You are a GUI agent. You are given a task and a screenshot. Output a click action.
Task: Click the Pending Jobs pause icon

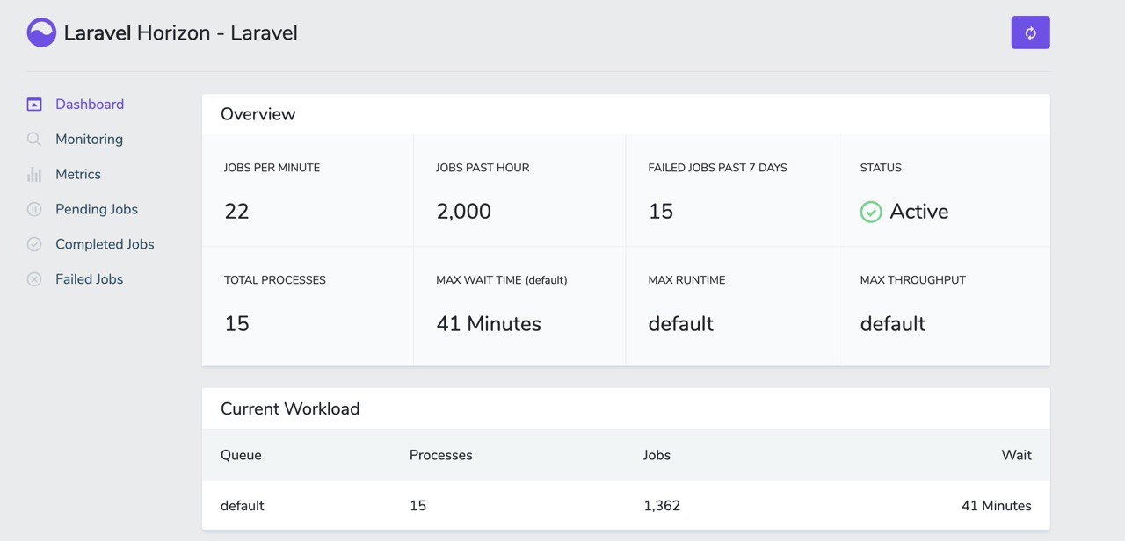[34, 209]
